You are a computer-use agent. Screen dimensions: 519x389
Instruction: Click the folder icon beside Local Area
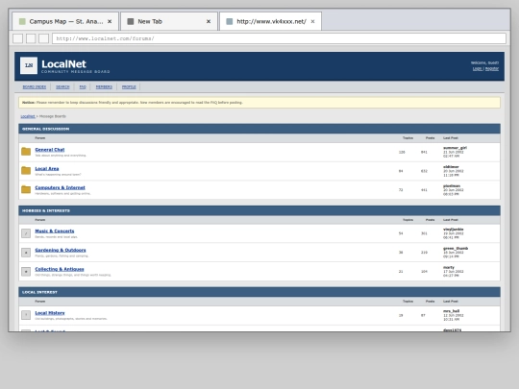click(x=26, y=170)
